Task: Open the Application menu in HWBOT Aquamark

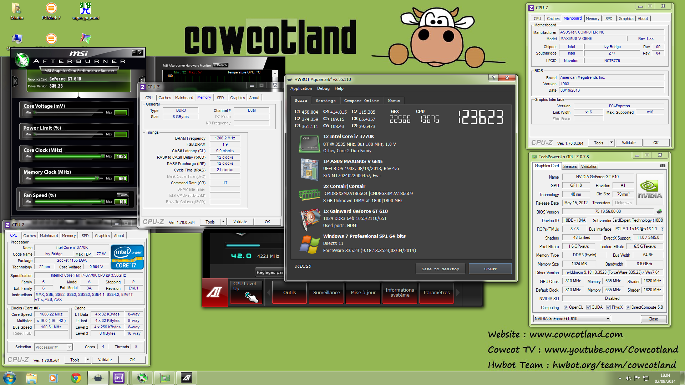Action: 301,88
